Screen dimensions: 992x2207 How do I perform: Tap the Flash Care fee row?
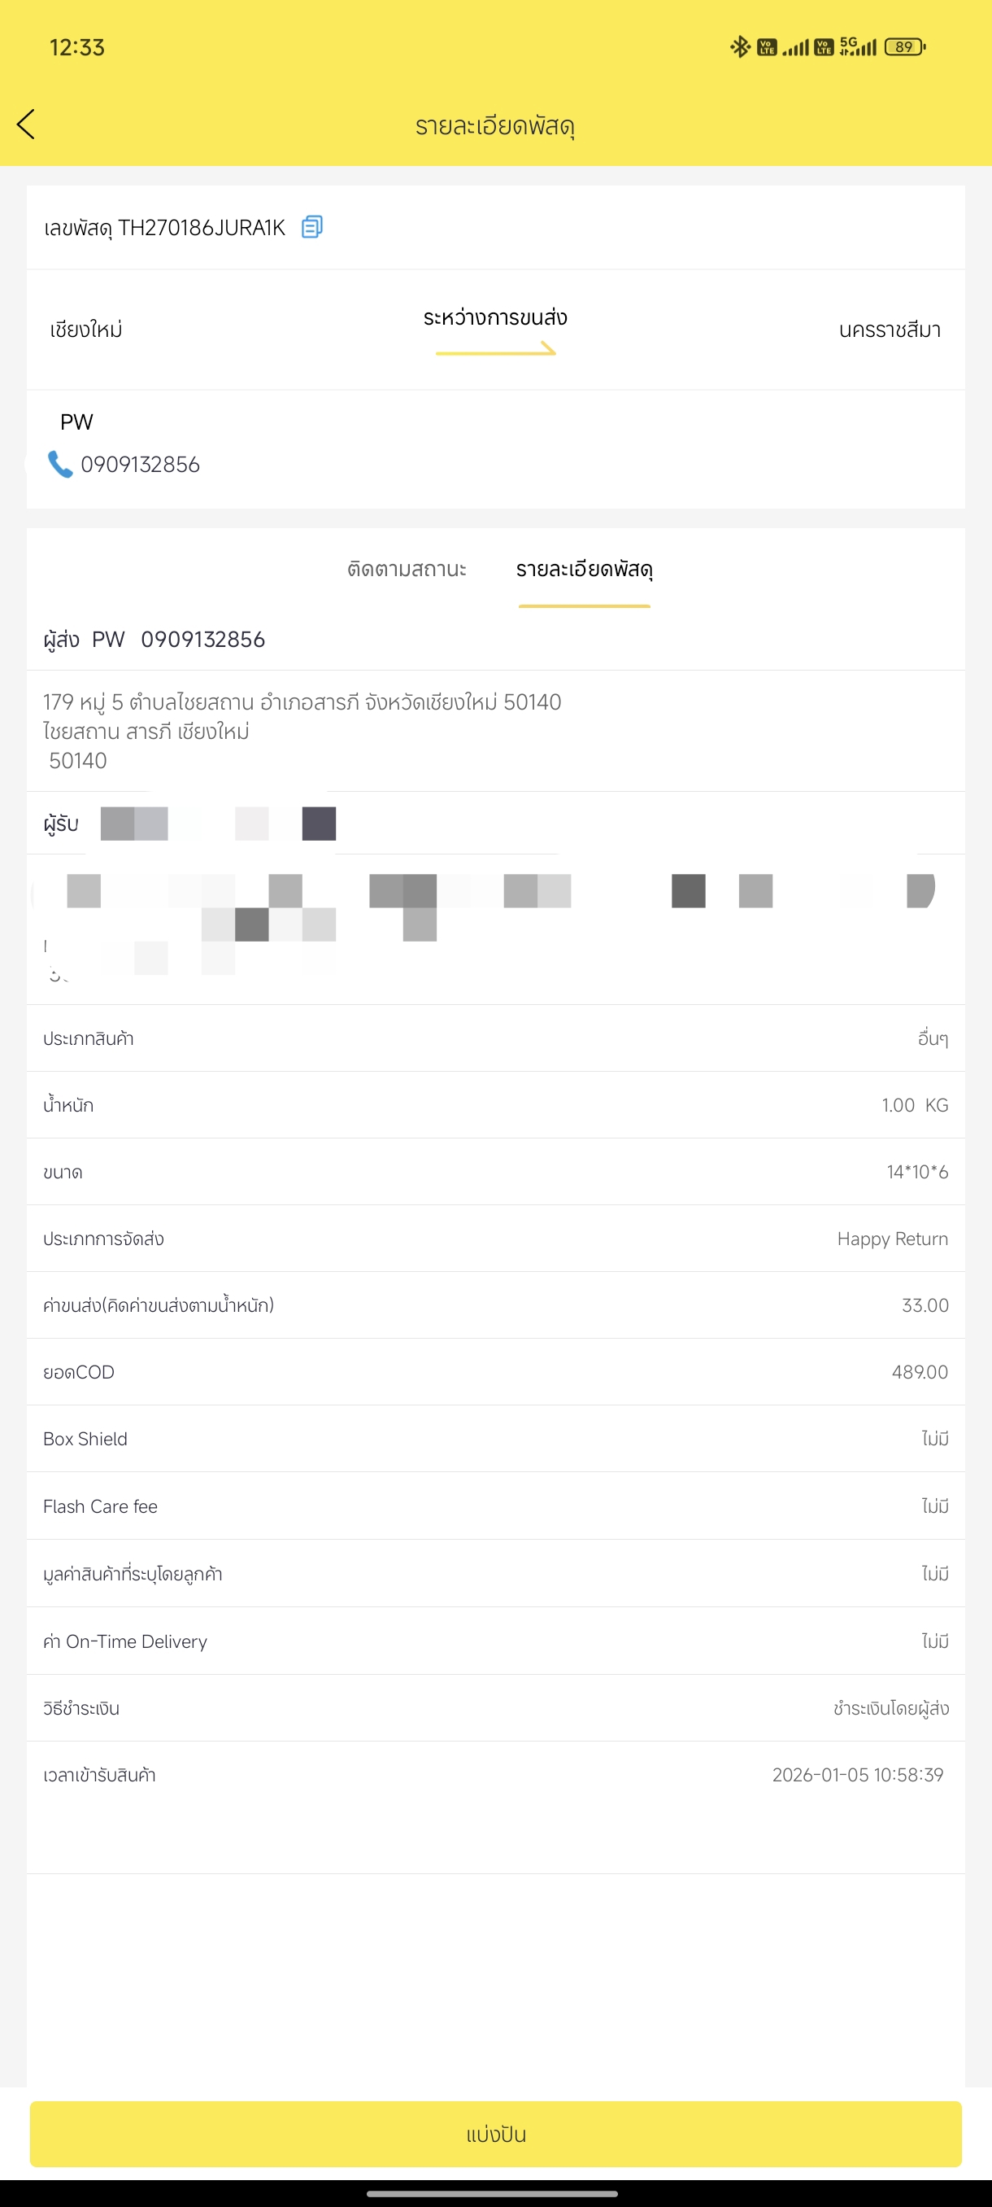tap(495, 1506)
